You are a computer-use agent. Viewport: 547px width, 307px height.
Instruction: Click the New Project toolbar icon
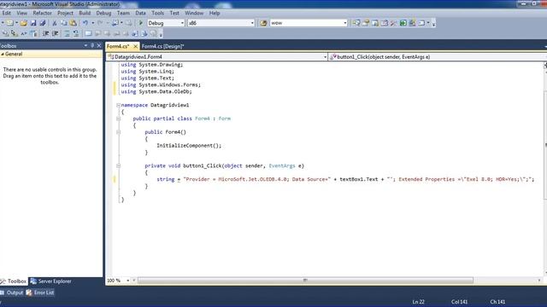coord(9,23)
